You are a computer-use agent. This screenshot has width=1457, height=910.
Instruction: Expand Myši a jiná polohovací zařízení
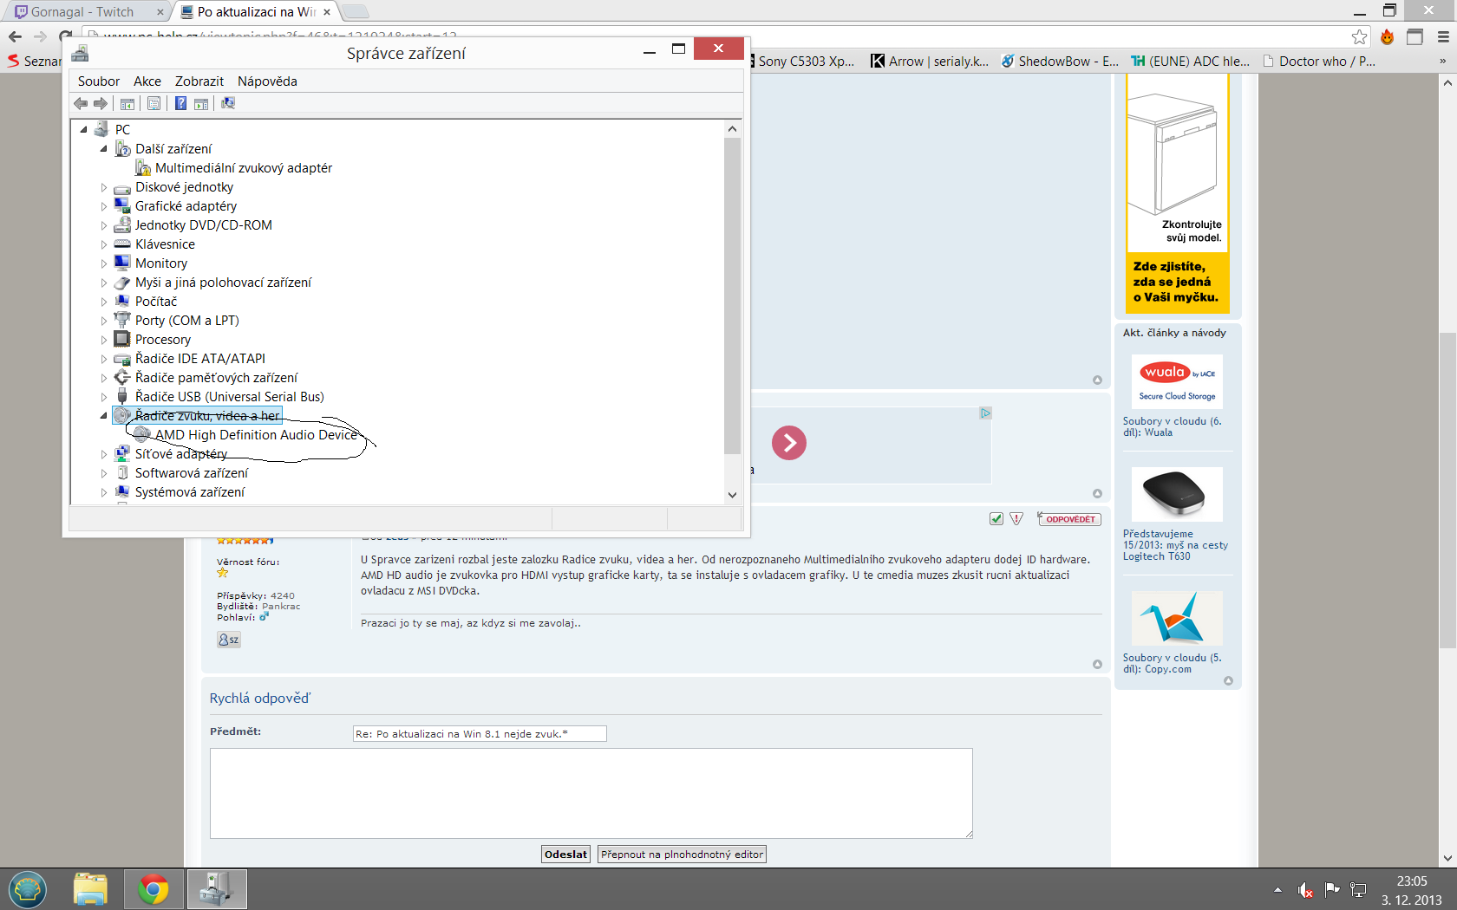click(104, 283)
